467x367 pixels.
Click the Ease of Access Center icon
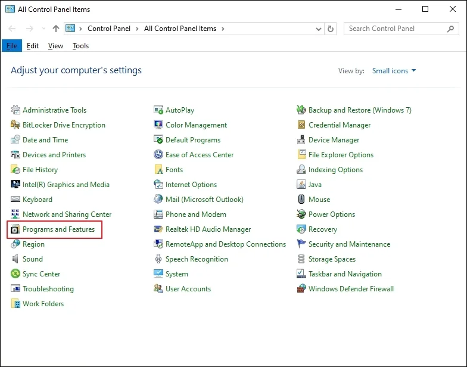click(x=158, y=155)
